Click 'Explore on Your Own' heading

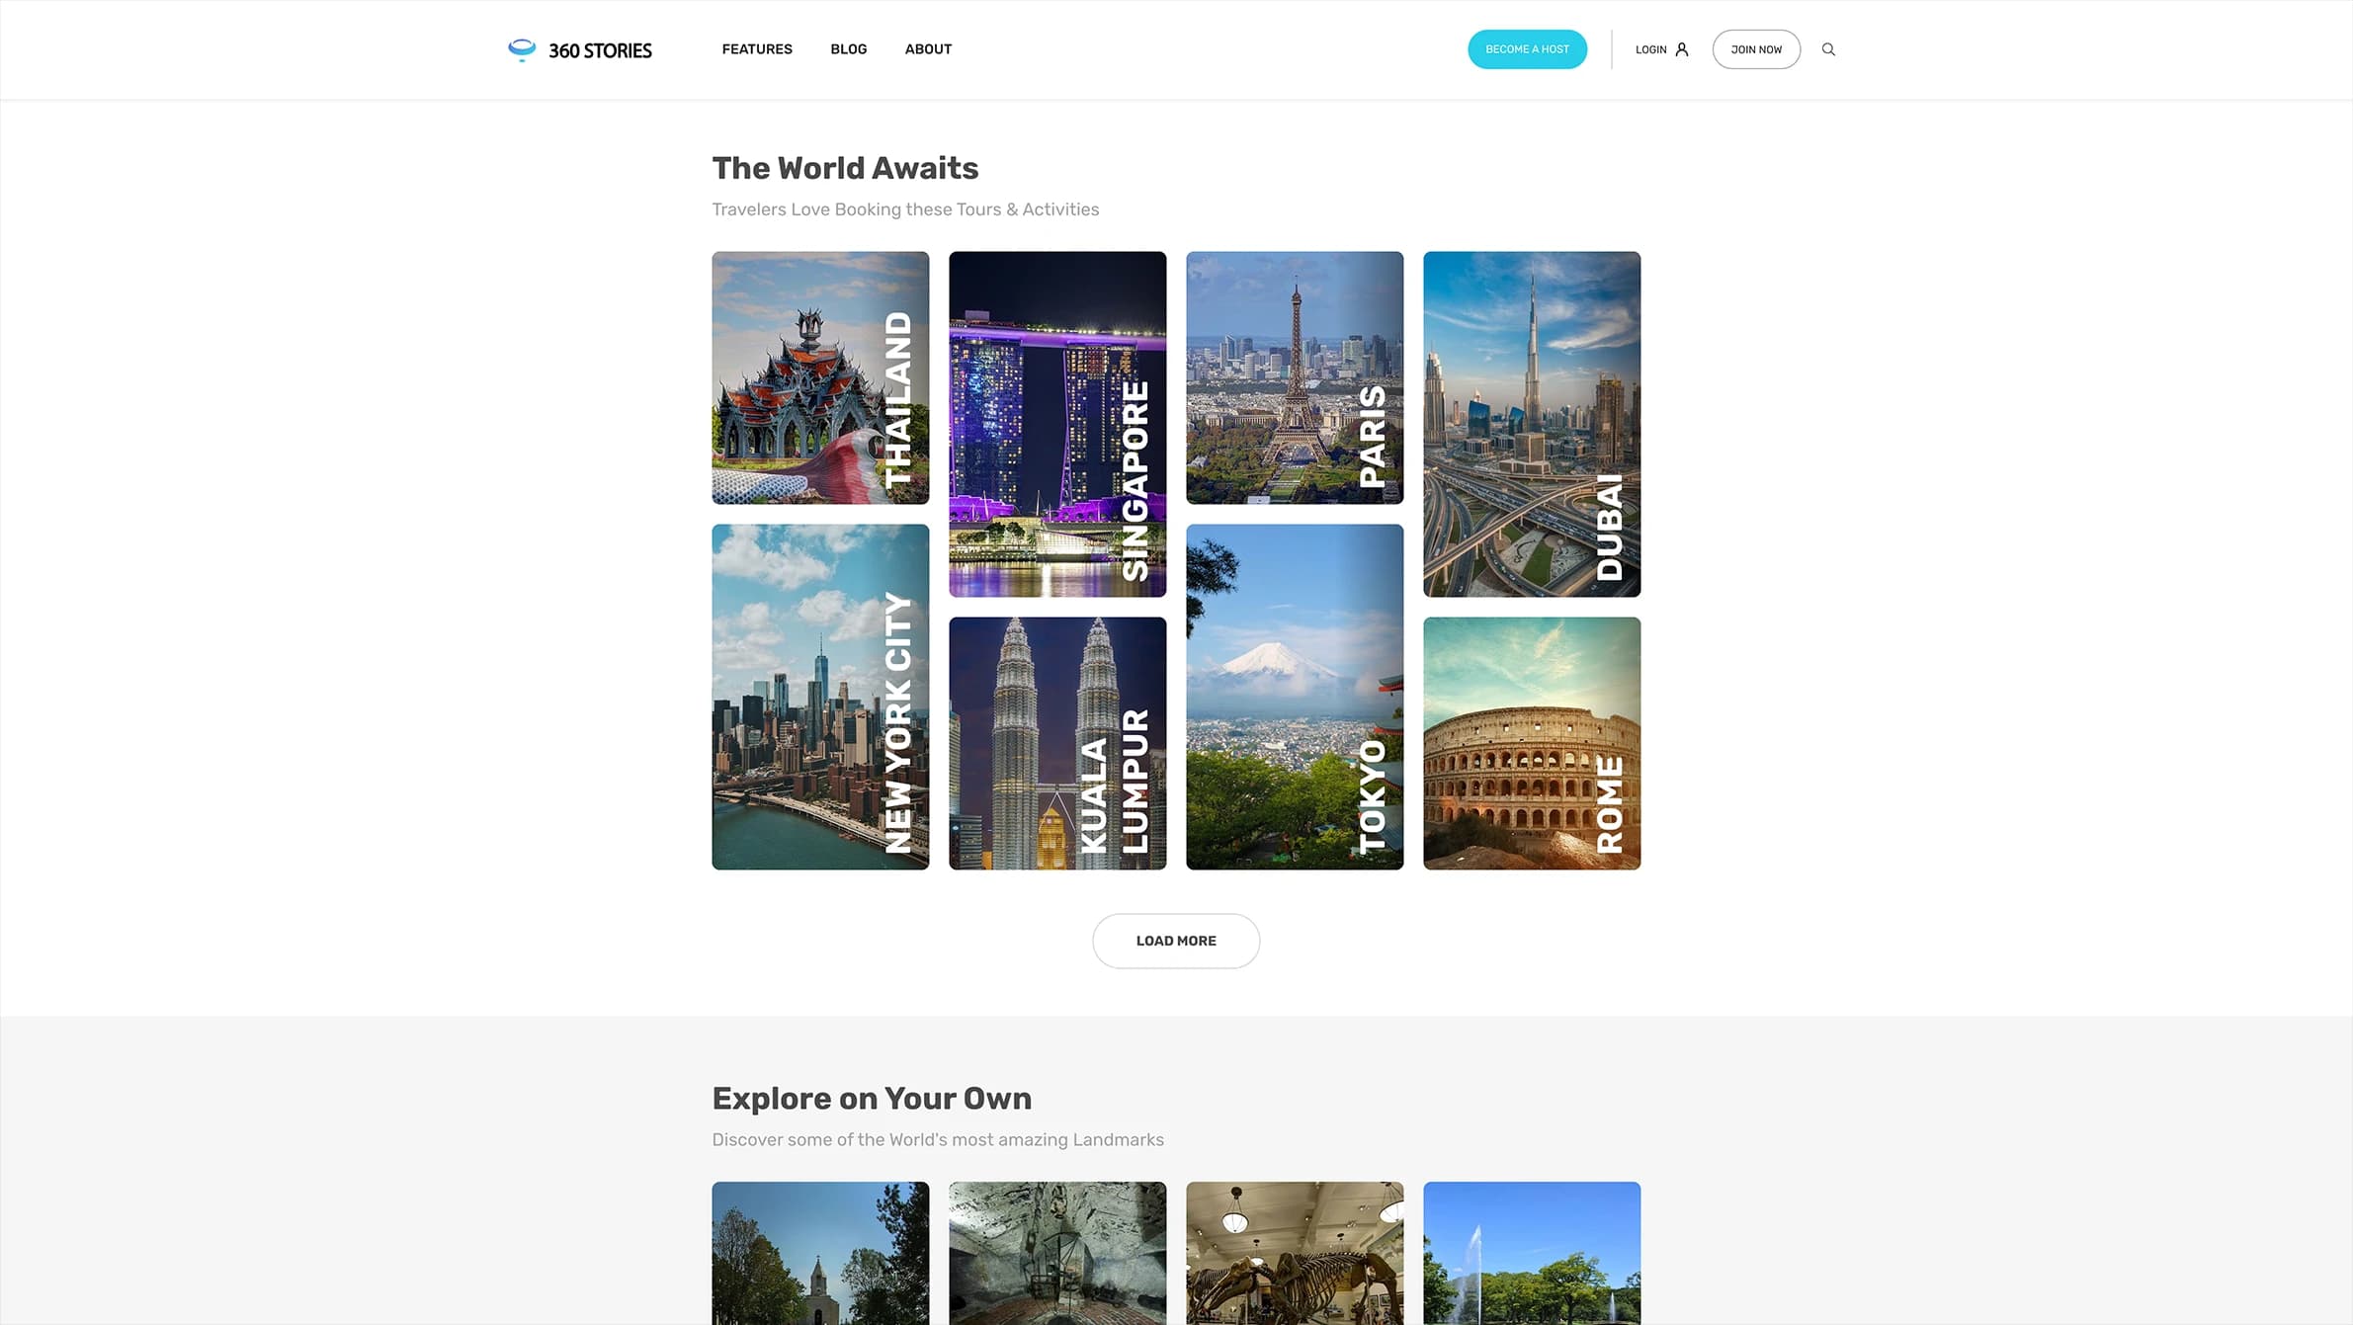872,1098
